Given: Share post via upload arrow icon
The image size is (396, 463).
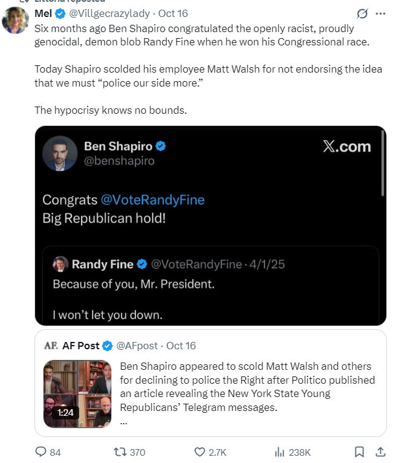Looking at the screenshot, I should coord(380,452).
